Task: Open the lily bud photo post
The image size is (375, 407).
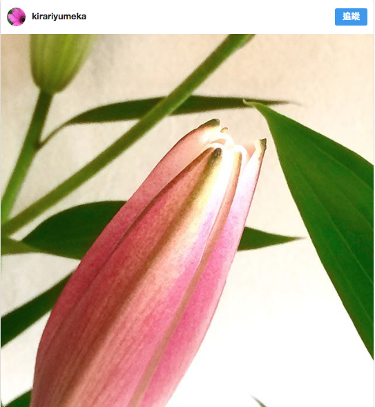Action: [187, 220]
